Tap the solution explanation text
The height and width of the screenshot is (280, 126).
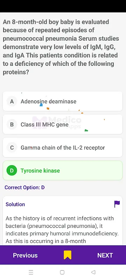(x=62, y=230)
